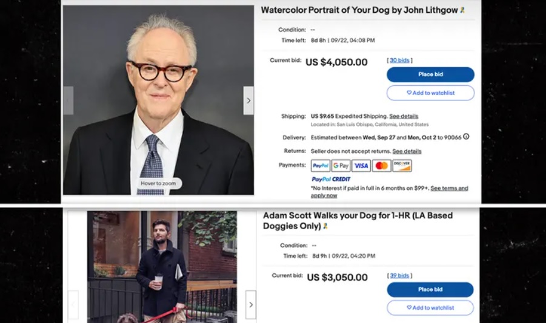Click the delivery info circle icon
The height and width of the screenshot is (323, 546).
click(x=466, y=137)
